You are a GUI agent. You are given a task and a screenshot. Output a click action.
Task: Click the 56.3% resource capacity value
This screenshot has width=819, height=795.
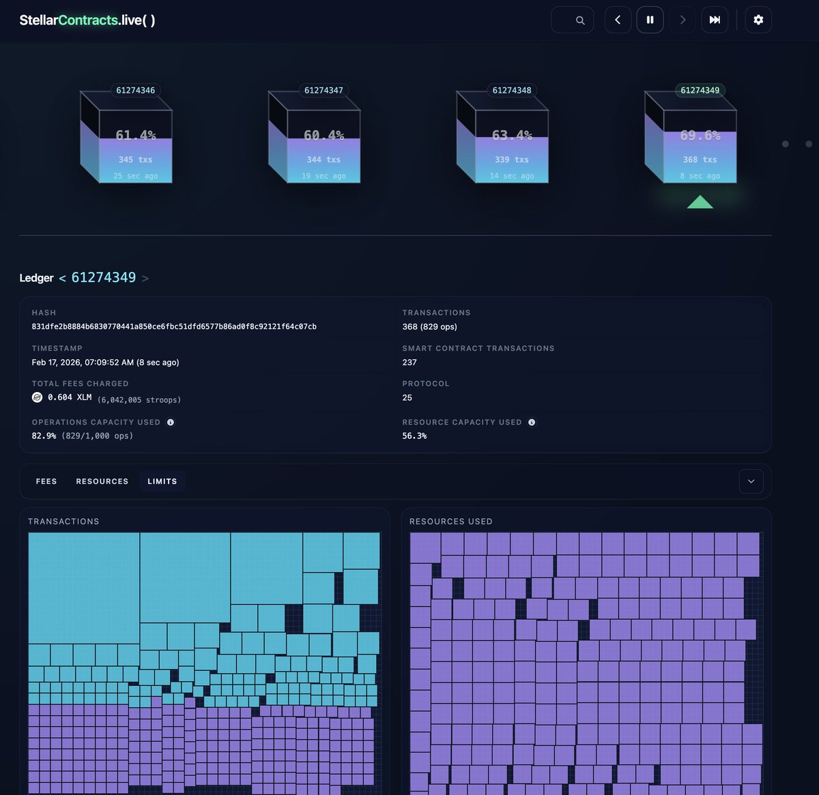click(414, 436)
